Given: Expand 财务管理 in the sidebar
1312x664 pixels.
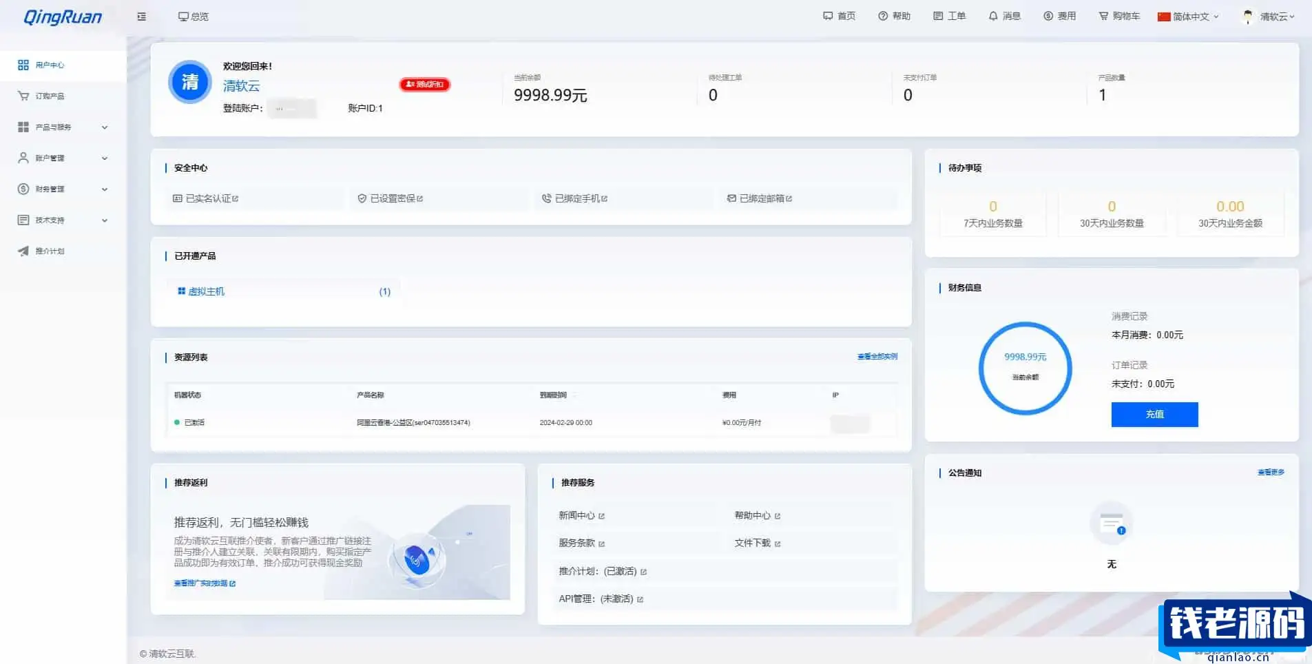Looking at the screenshot, I should pos(63,189).
